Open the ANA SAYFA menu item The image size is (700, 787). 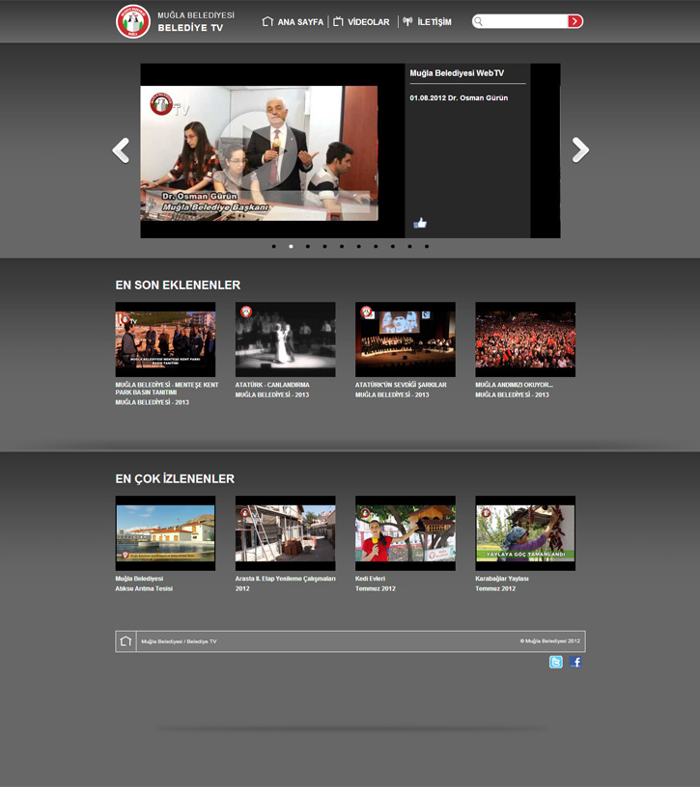pyautogui.click(x=294, y=22)
